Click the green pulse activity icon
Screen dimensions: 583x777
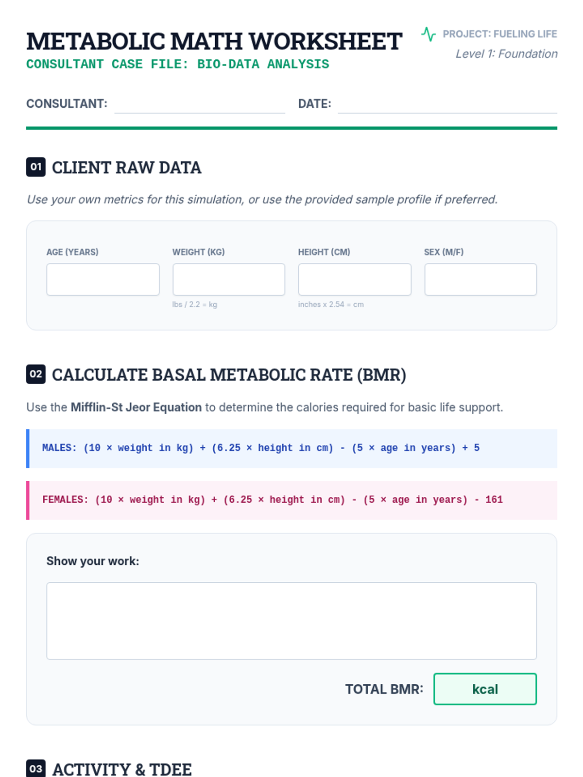coord(429,34)
